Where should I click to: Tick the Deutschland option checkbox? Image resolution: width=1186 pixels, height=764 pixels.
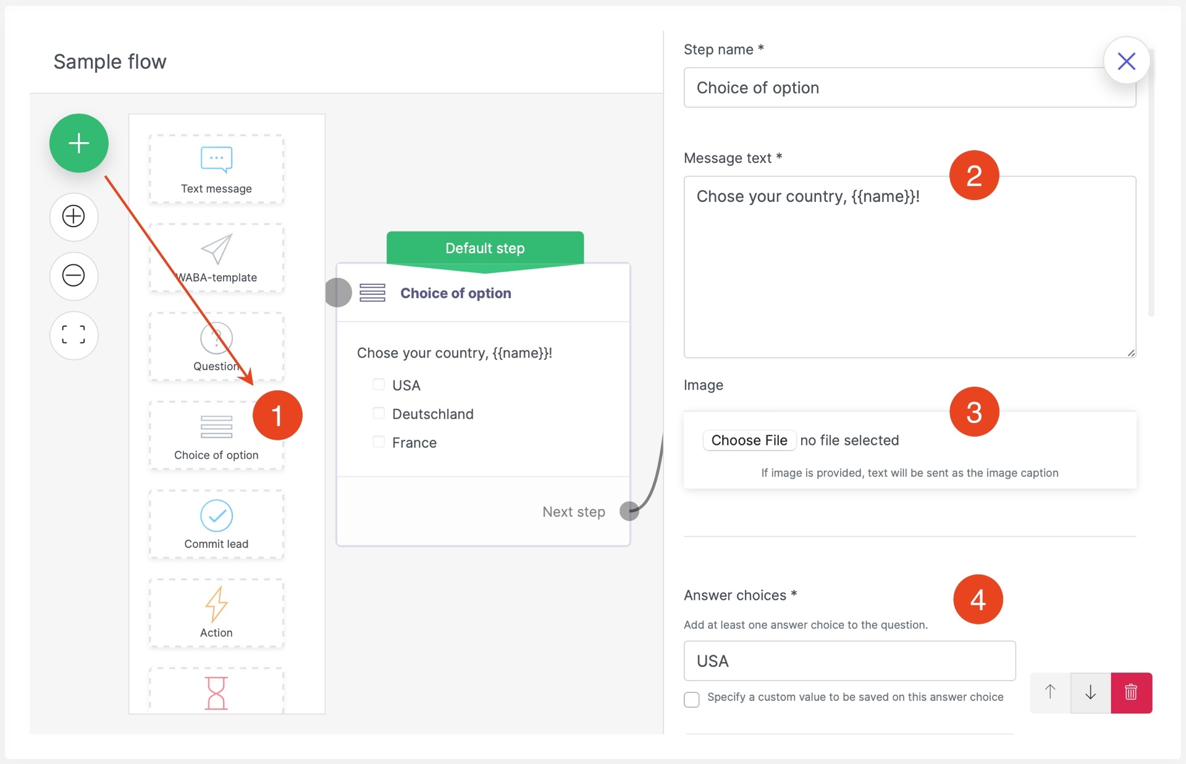[379, 413]
